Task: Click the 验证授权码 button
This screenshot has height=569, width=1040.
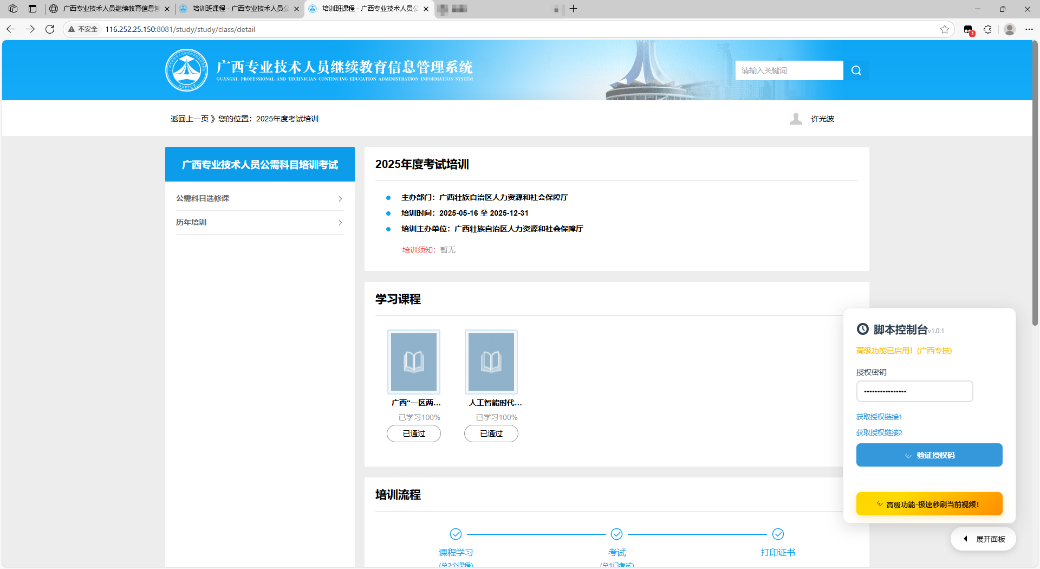Action: tap(929, 455)
